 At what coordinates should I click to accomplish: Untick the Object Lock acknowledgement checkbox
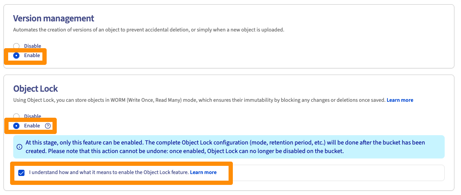click(x=21, y=172)
